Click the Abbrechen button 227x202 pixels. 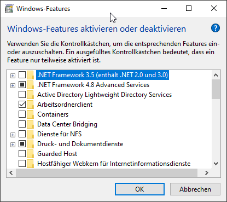[195, 189]
